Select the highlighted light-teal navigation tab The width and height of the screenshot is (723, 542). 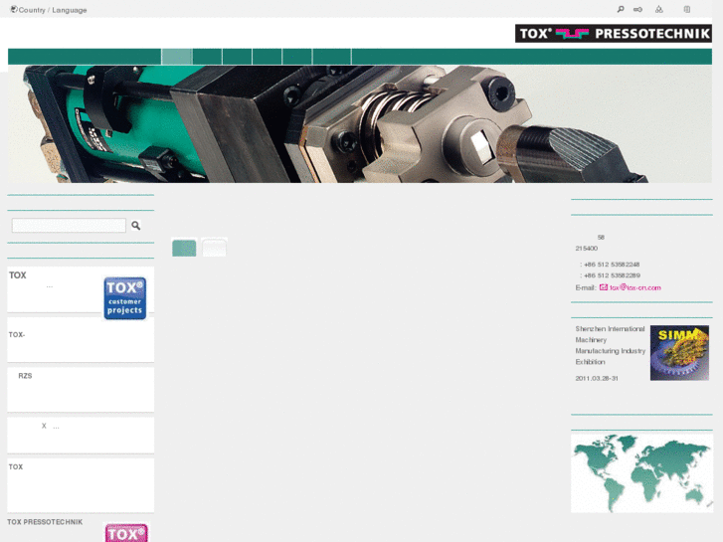click(x=177, y=57)
